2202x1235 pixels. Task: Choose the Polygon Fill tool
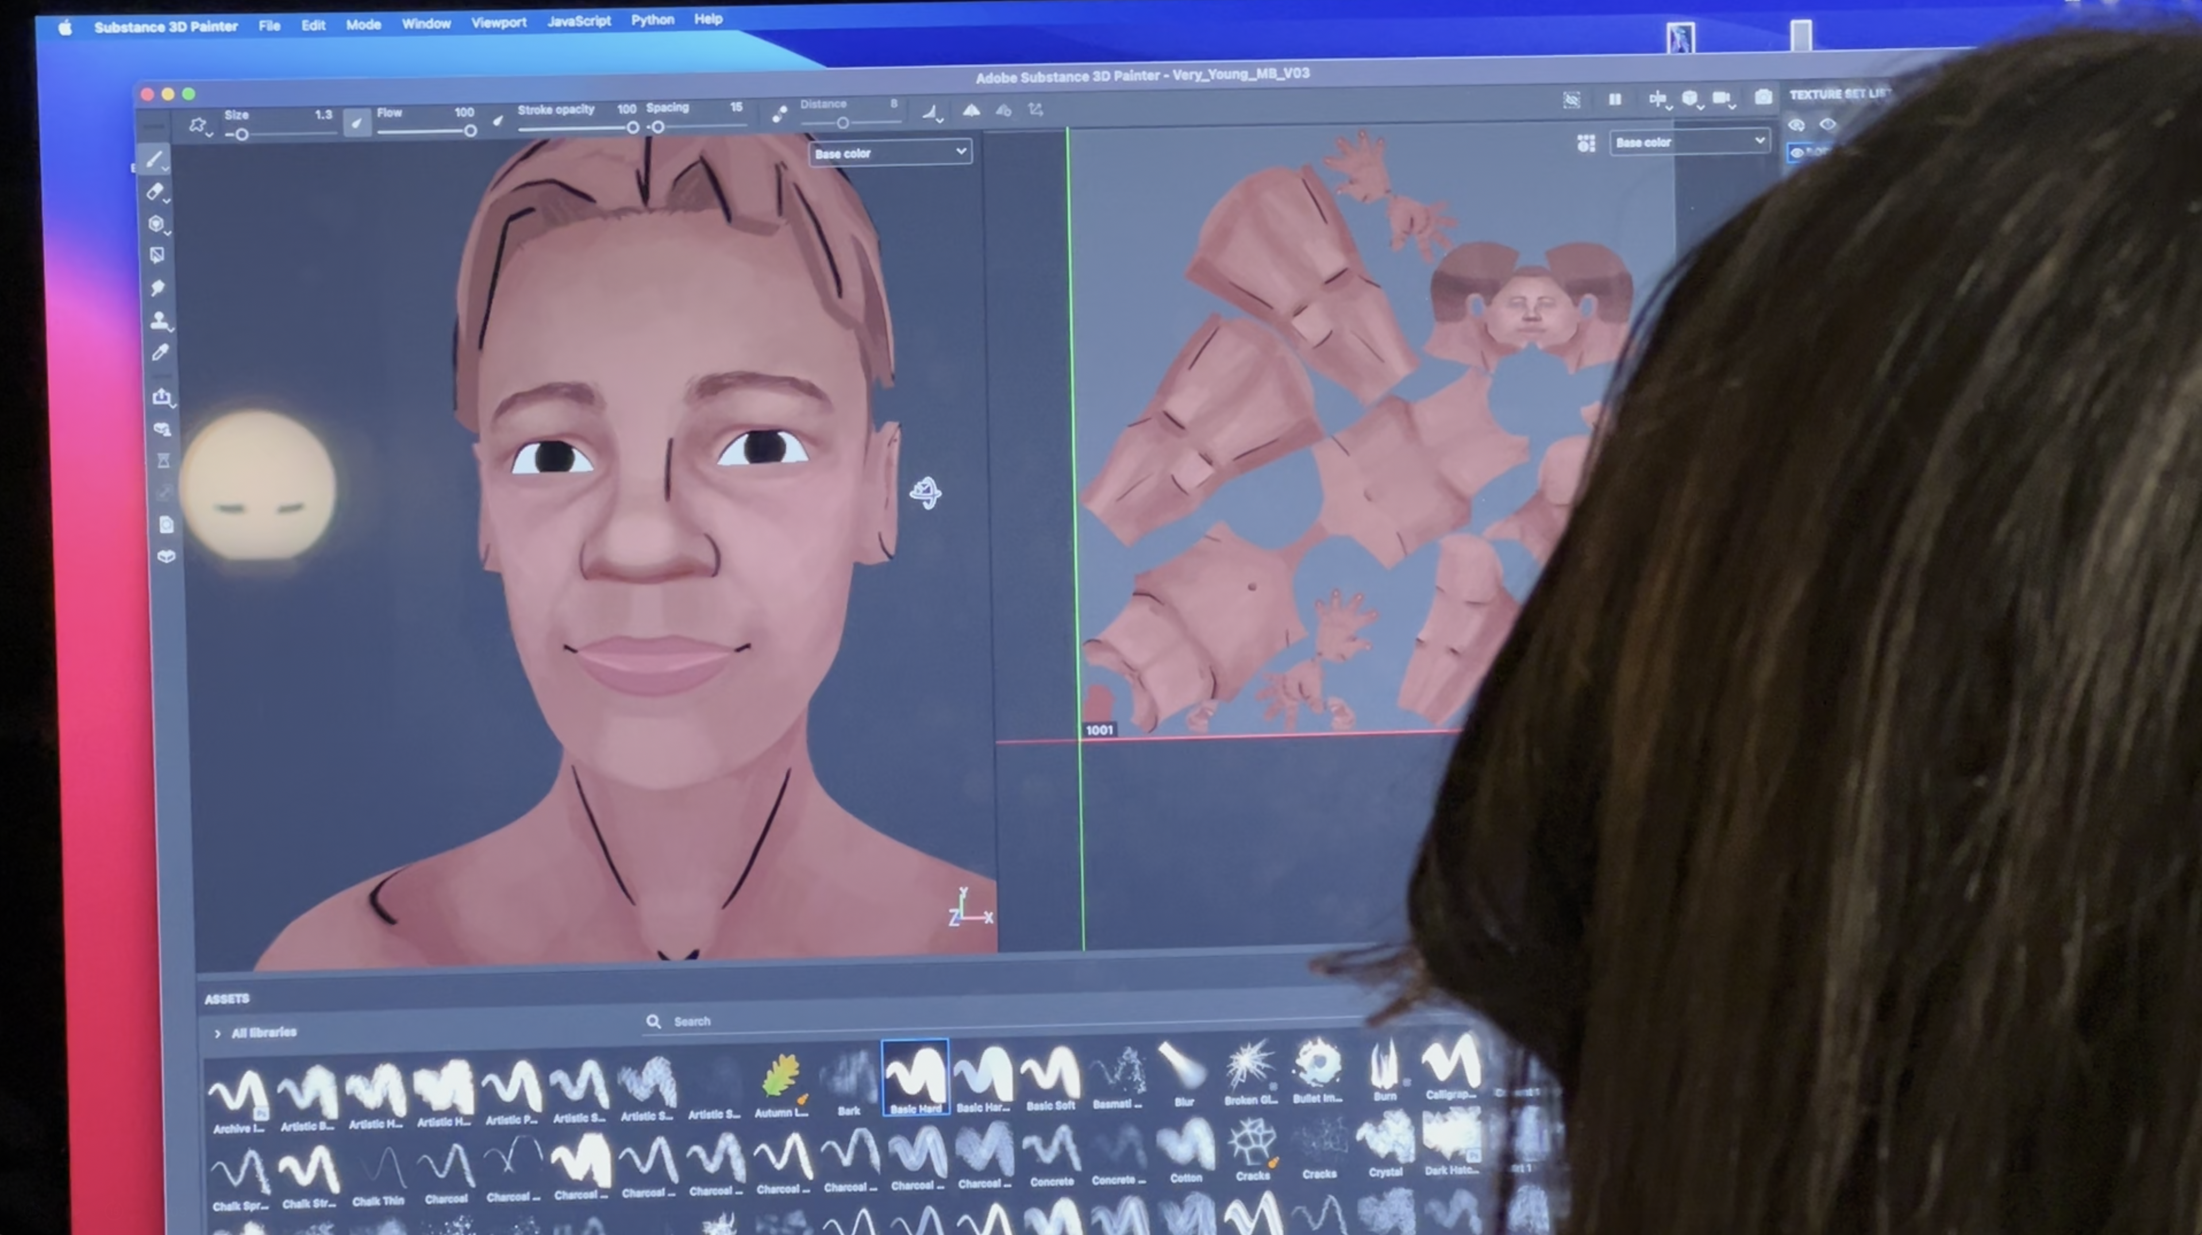coord(156,256)
